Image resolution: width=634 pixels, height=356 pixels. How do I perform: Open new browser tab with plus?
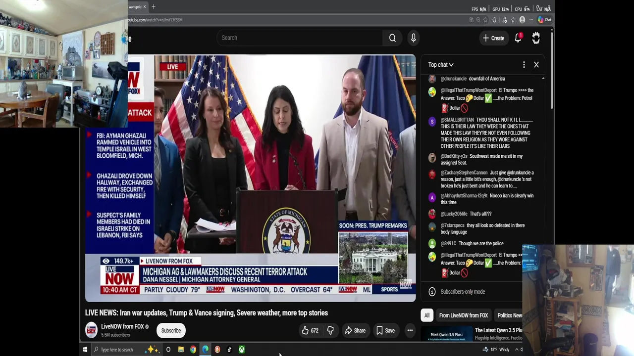point(154,7)
